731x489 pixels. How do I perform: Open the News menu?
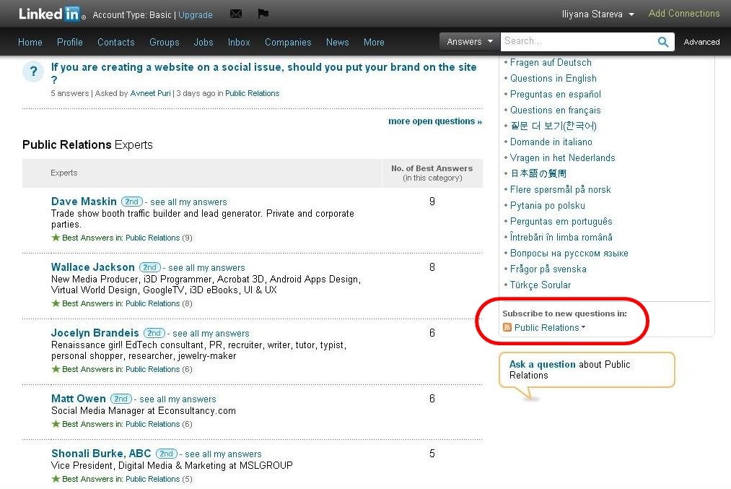[x=338, y=43]
